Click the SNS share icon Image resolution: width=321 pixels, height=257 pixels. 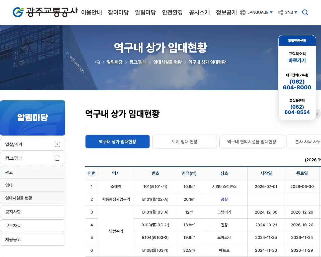click(x=281, y=12)
